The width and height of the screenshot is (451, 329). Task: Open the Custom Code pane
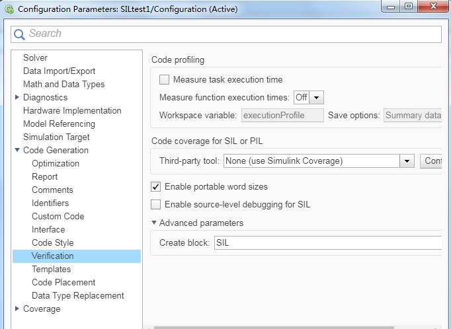tap(58, 217)
